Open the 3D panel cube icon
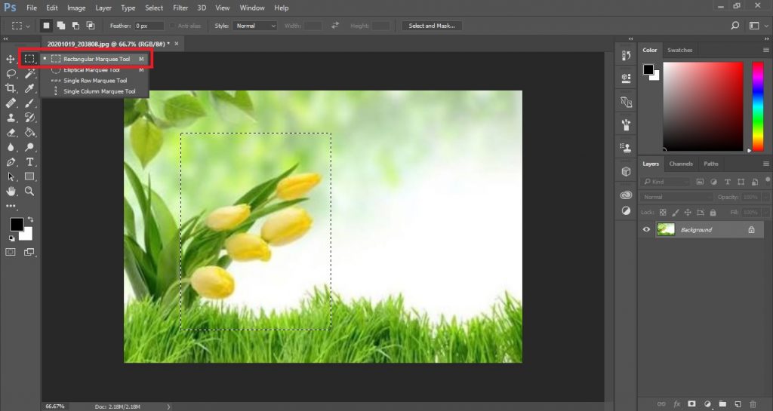 tap(626, 171)
